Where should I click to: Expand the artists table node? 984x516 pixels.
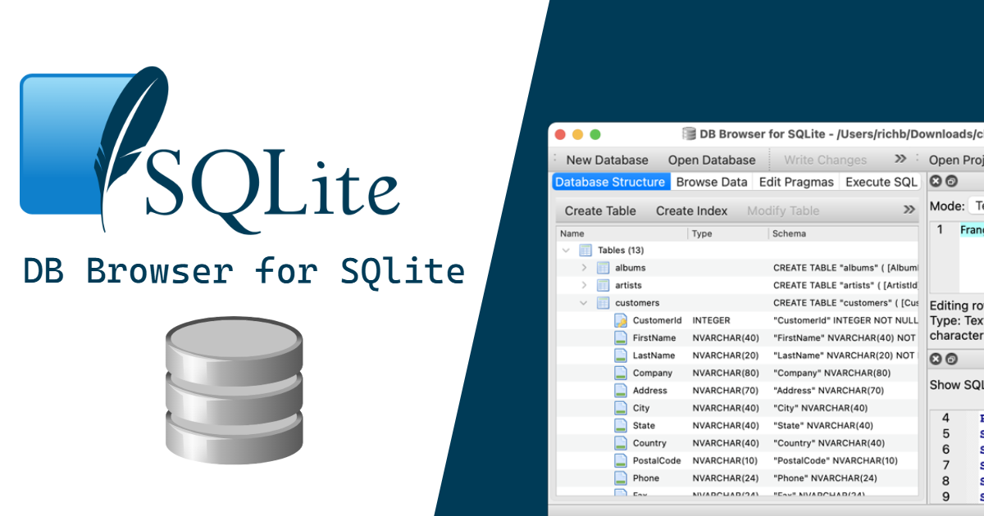(584, 285)
